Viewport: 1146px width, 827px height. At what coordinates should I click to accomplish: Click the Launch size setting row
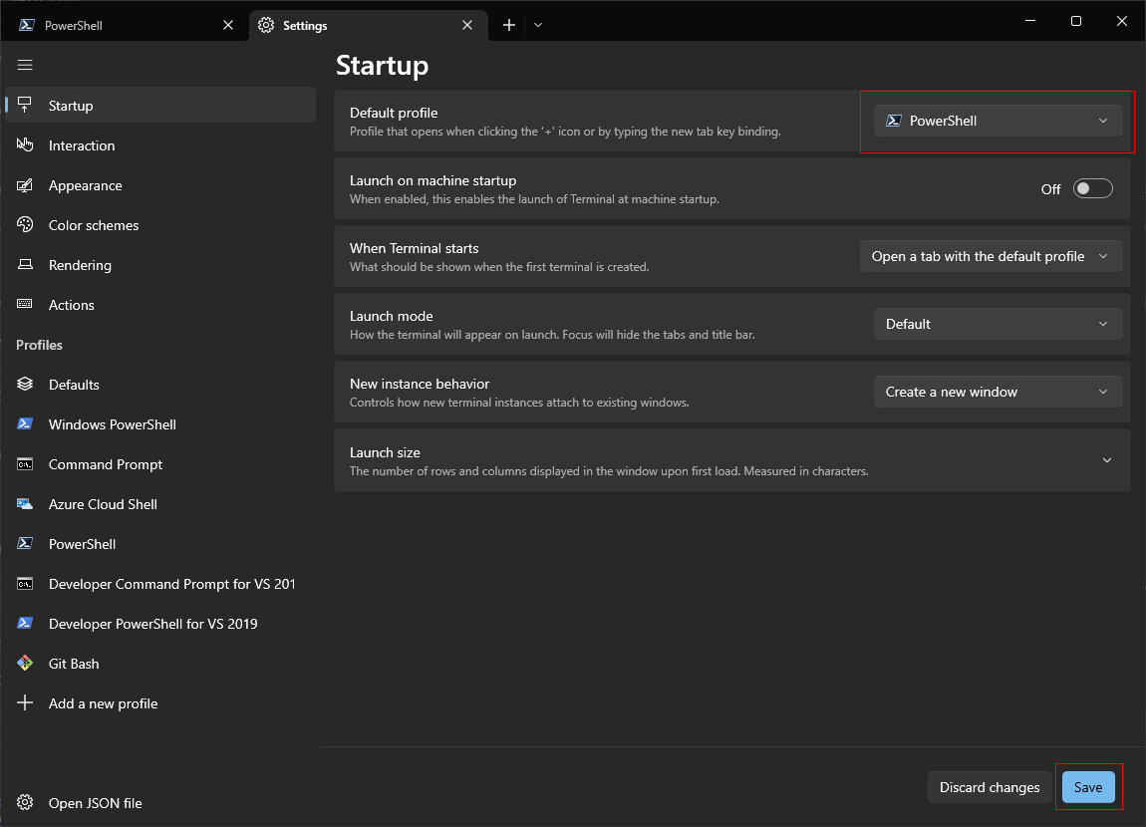coord(732,460)
